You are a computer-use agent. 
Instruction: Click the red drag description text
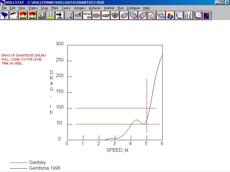click(x=24, y=59)
